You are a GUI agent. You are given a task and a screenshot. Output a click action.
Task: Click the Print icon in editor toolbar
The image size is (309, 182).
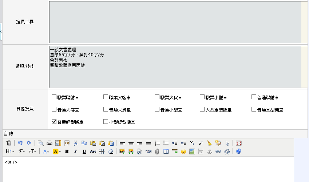49,143
